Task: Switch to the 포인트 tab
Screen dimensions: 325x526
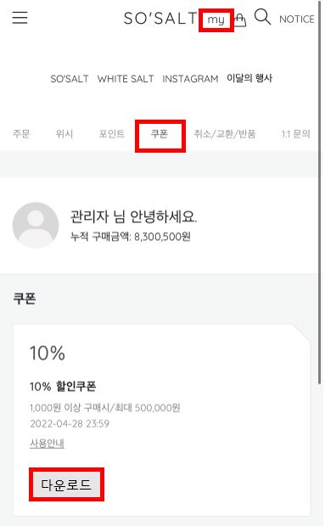Action: click(x=112, y=134)
